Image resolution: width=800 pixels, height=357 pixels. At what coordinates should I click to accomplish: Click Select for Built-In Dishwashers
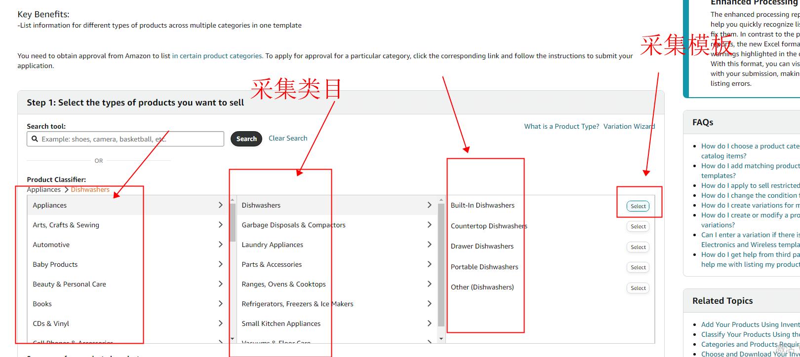[x=638, y=206]
